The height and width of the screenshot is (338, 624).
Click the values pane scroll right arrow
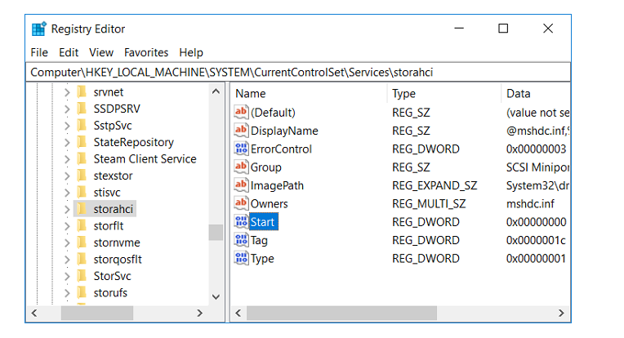561,313
